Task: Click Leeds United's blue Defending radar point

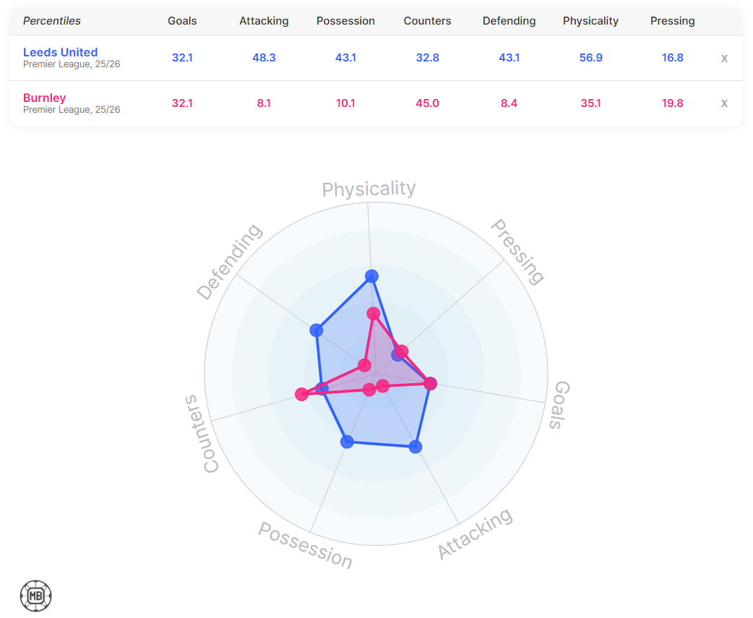Action: (x=316, y=330)
